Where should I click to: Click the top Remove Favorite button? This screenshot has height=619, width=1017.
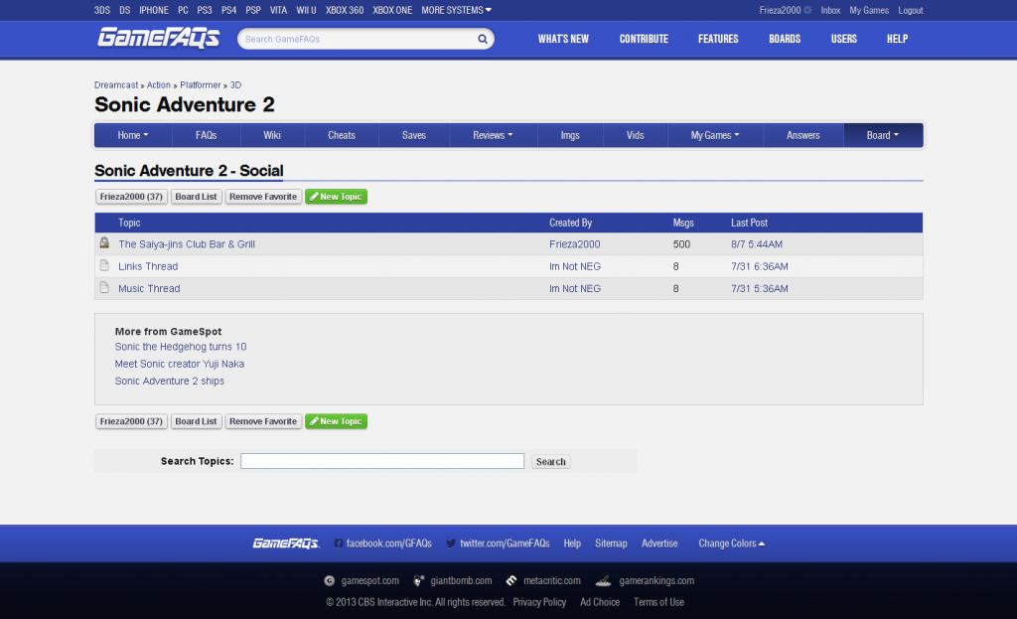point(262,197)
